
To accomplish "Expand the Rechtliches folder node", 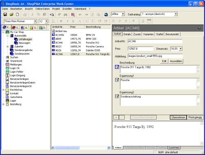I will point(3,90).
